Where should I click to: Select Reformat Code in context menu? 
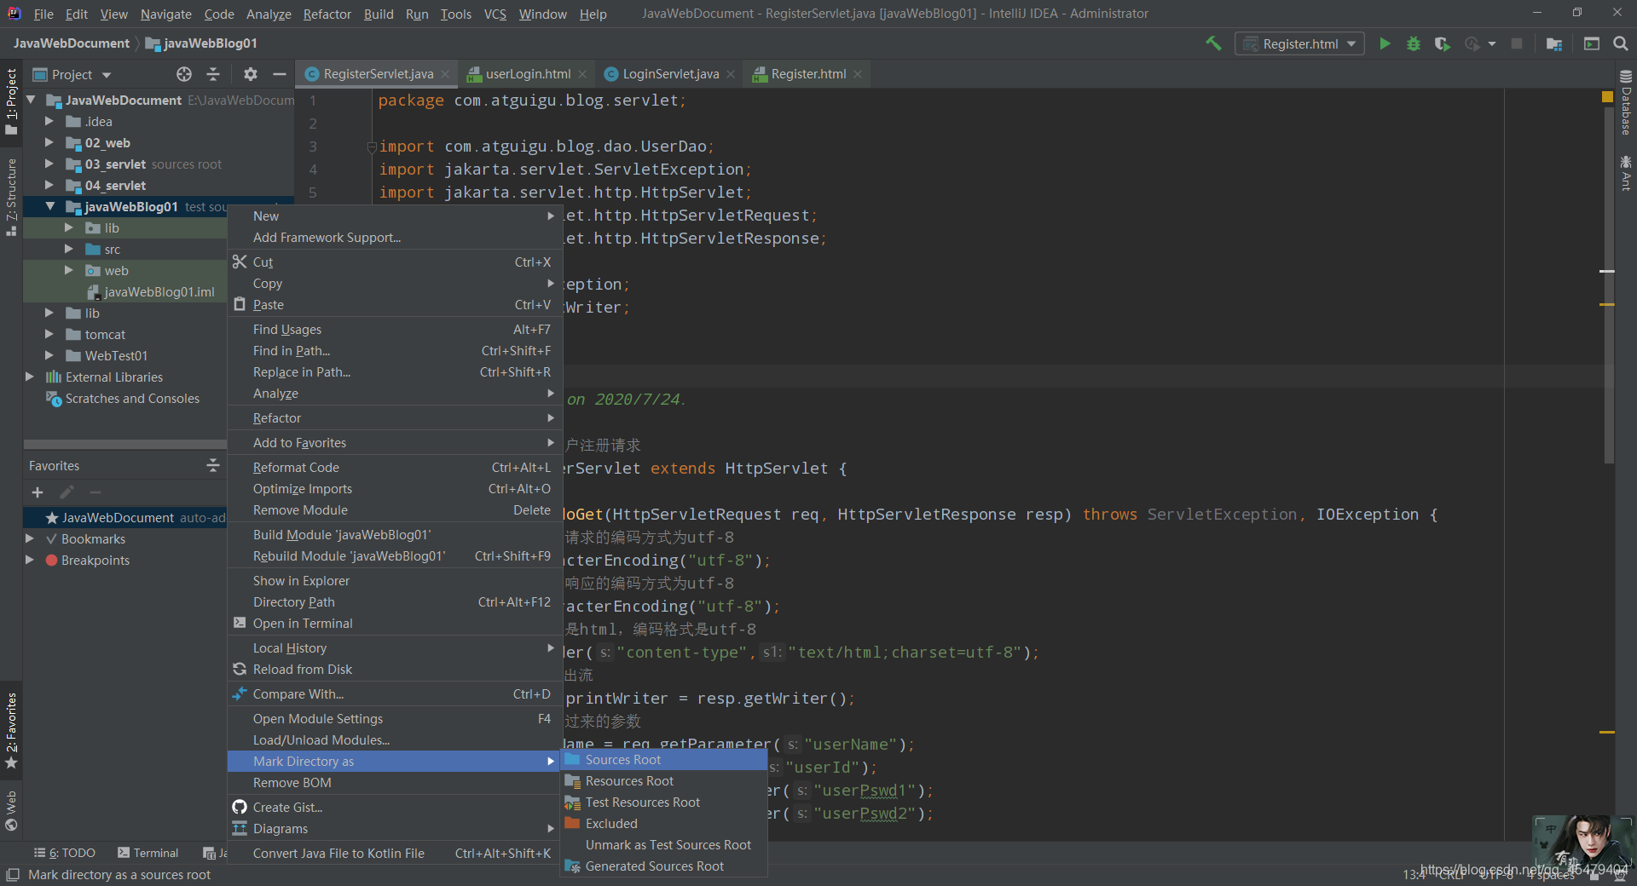pos(394,468)
